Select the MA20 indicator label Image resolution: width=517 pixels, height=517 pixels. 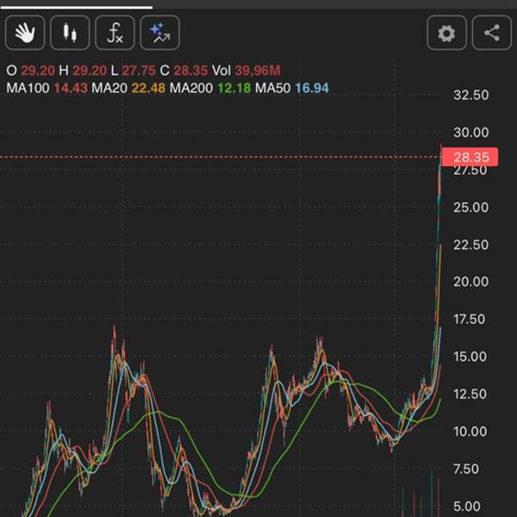click(x=109, y=88)
